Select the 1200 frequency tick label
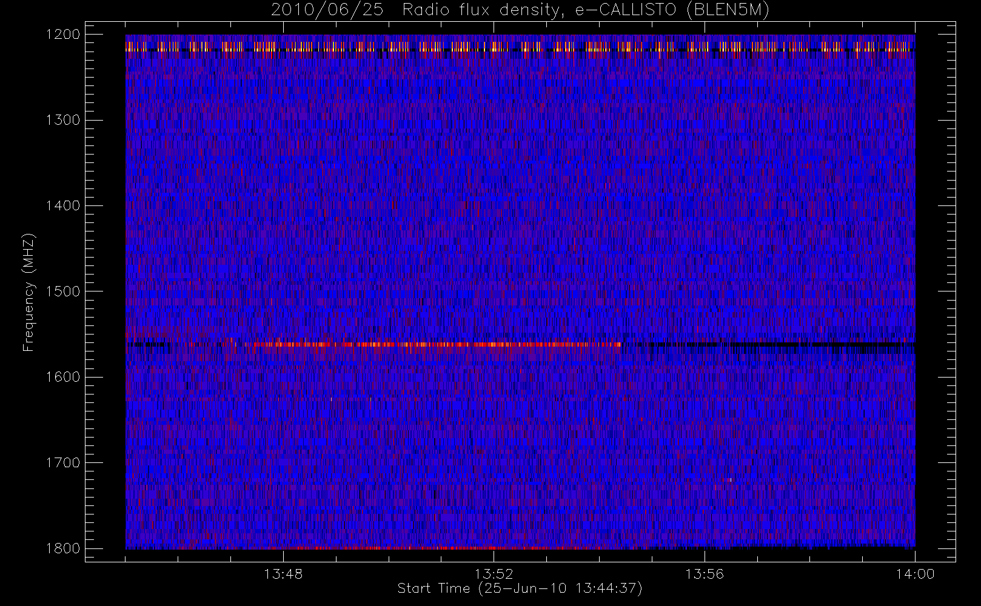Viewport: 981px width, 606px height. pos(63,35)
